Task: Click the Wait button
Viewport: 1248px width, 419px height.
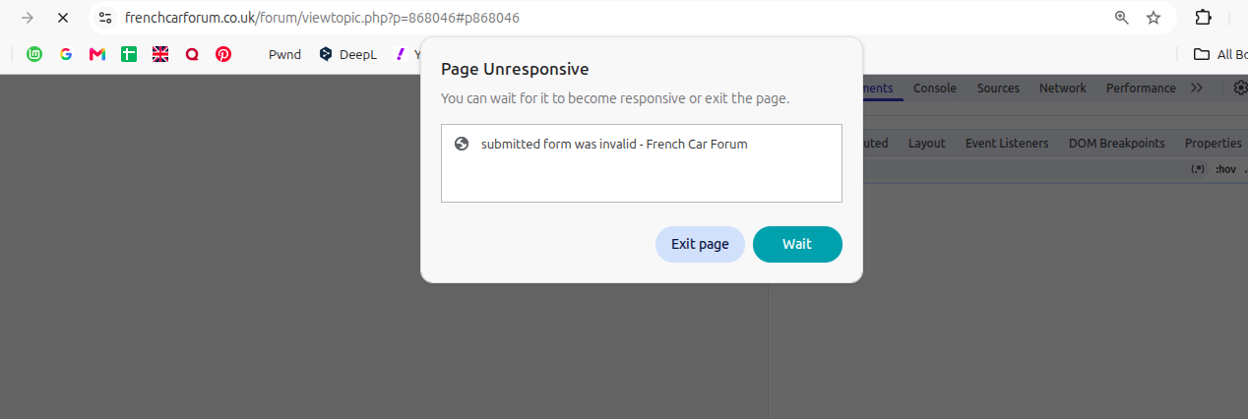Action: [797, 244]
